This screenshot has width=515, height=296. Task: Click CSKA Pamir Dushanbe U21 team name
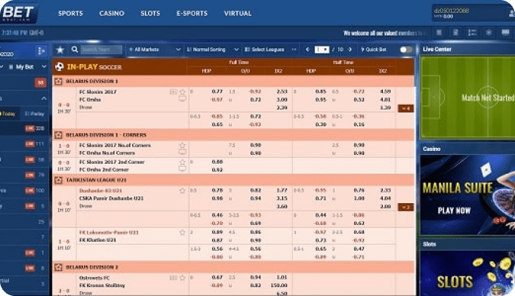[111, 199]
